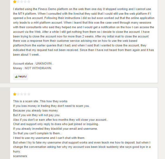The height and width of the screenshot is (159, 165).
Task: Click the third star of the first review
Action: coord(22,2)
